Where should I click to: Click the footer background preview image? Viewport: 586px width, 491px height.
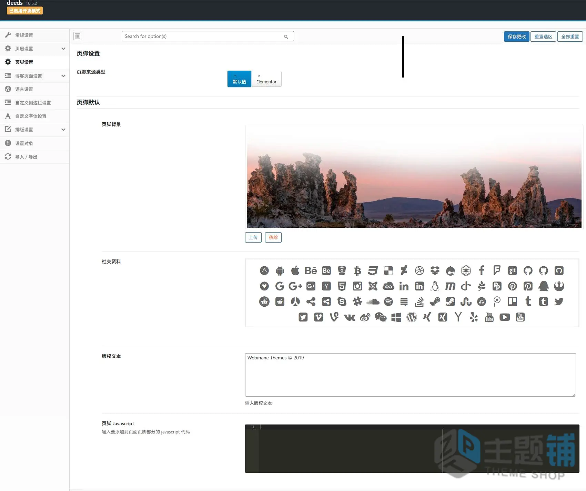point(414,177)
